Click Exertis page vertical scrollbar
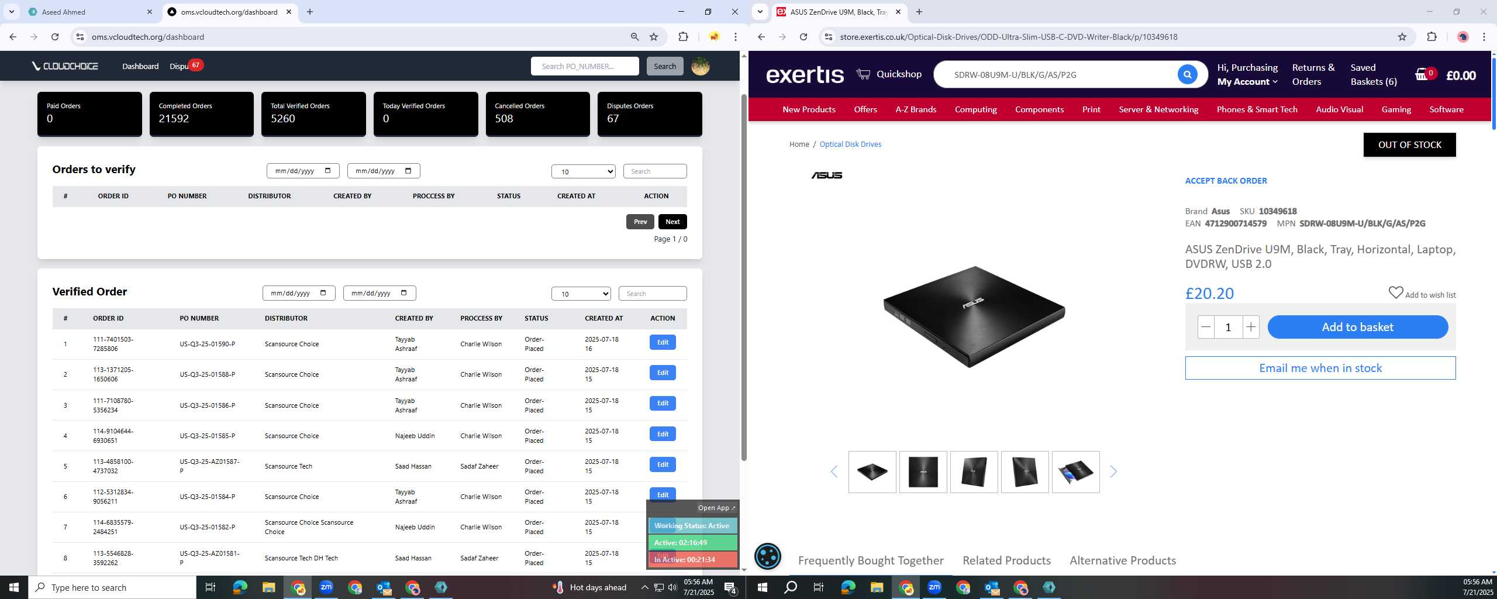This screenshot has height=599, width=1497. pos(1493,94)
